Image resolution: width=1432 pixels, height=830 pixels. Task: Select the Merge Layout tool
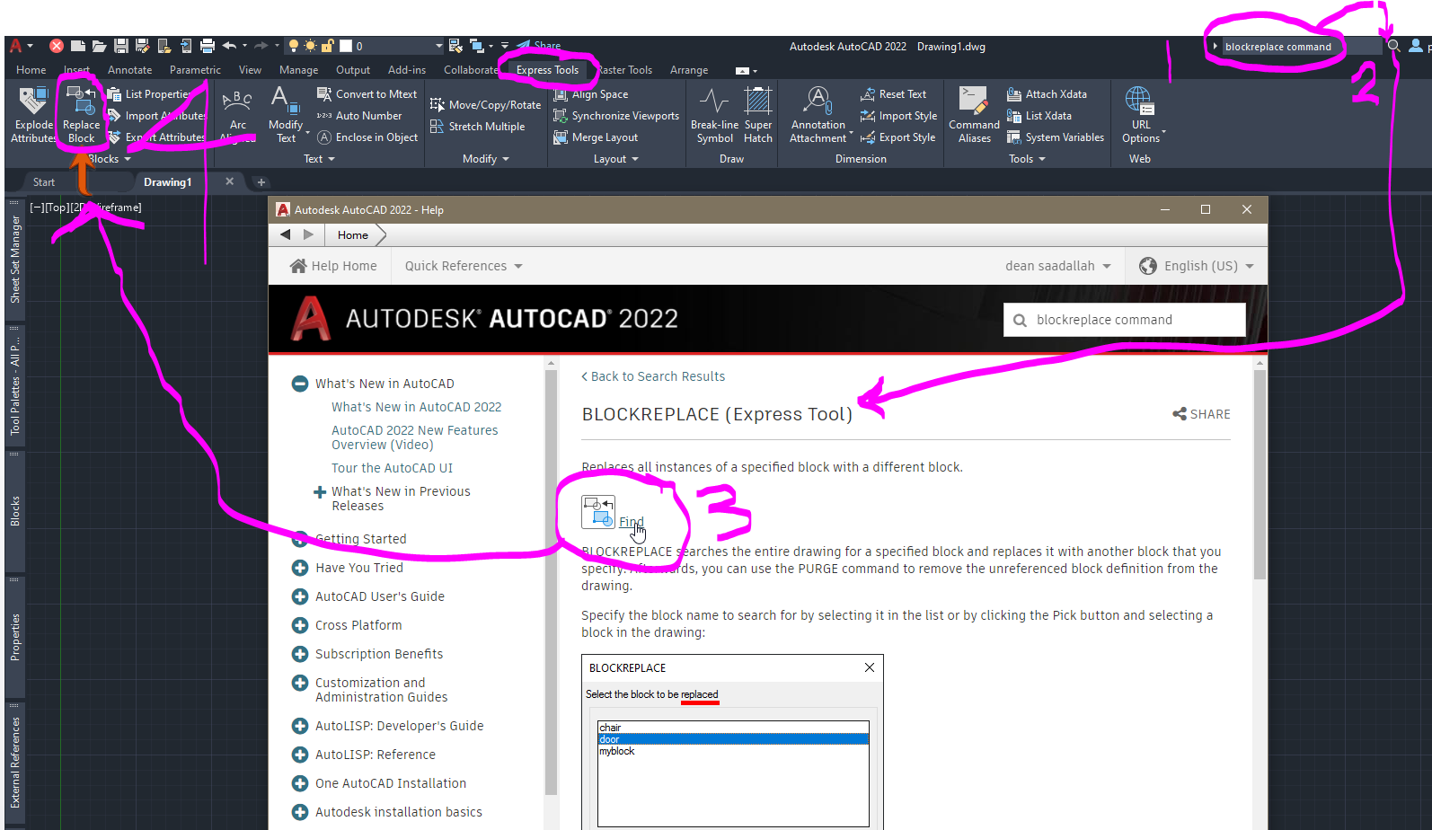tap(596, 137)
